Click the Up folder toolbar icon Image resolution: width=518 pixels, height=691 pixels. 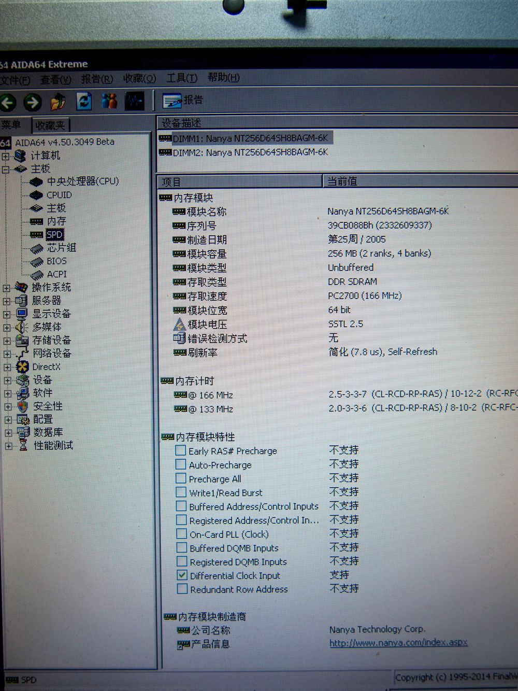pyautogui.click(x=58, y=101)
